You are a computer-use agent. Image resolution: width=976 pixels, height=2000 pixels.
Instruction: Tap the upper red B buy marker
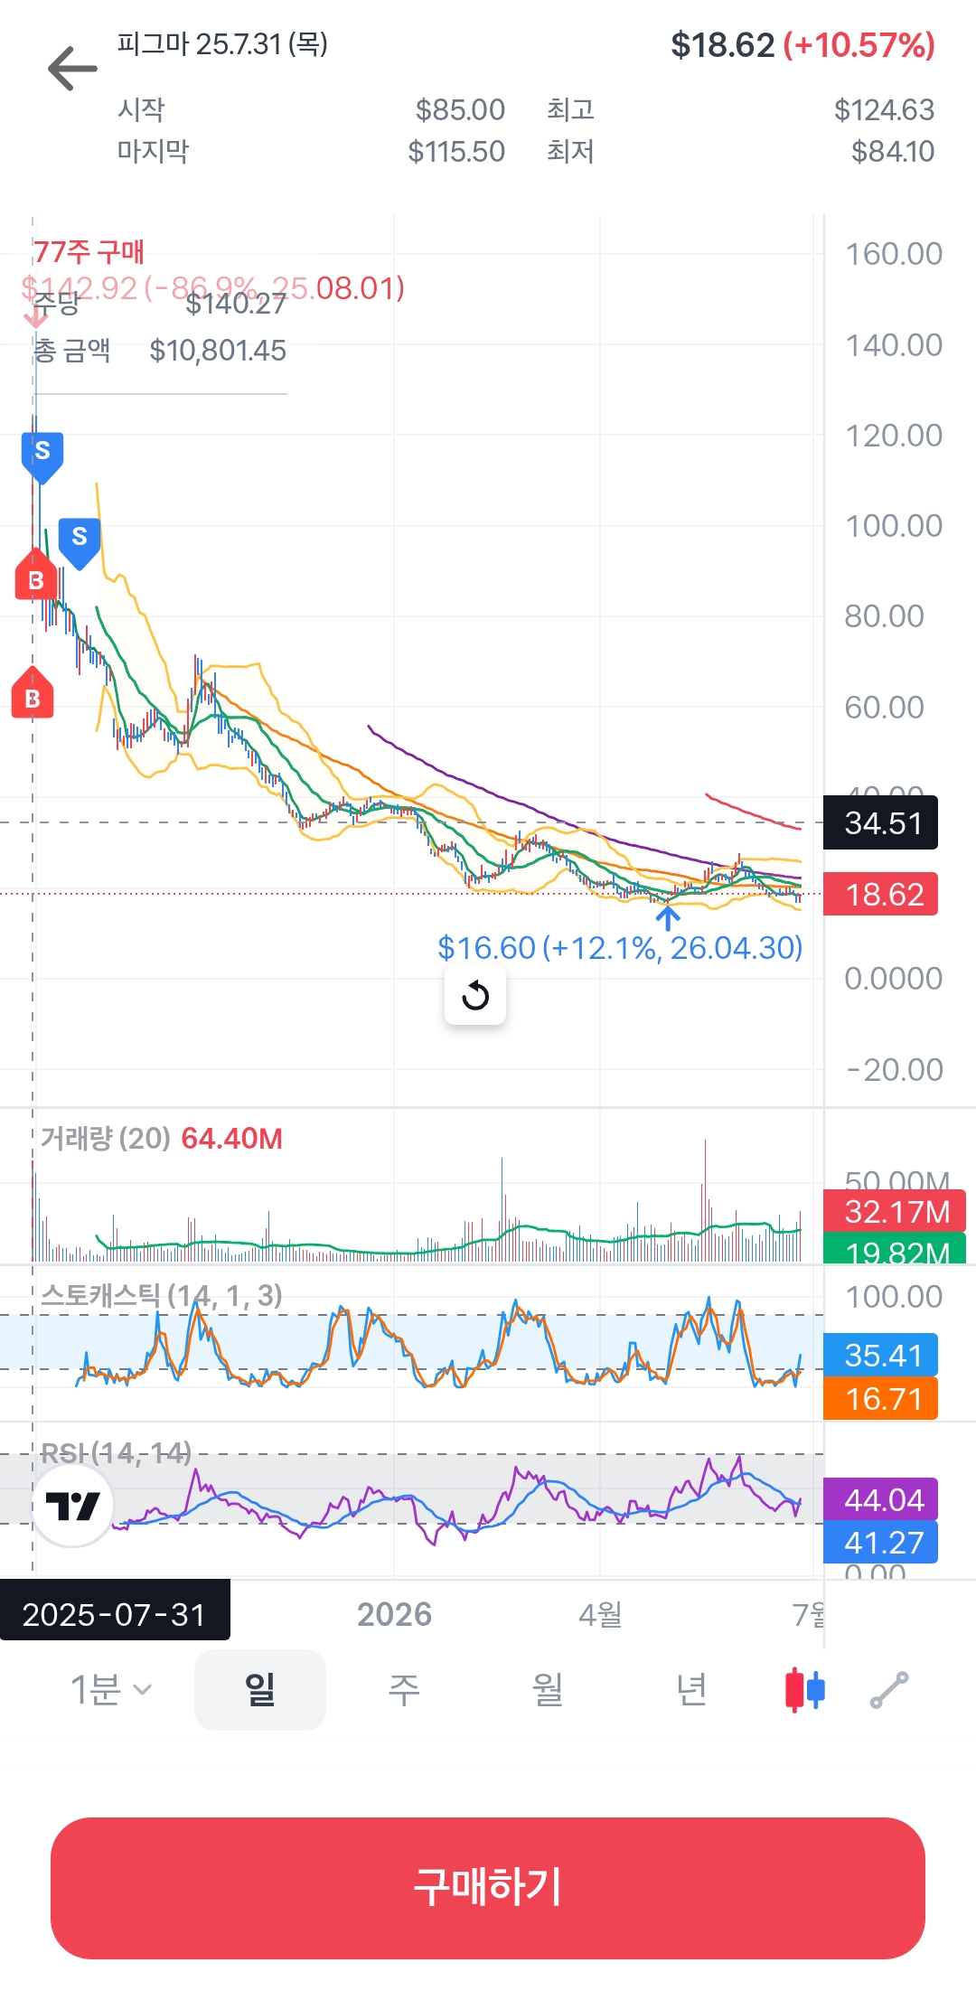pyautogui.click(x=36, y=574)
